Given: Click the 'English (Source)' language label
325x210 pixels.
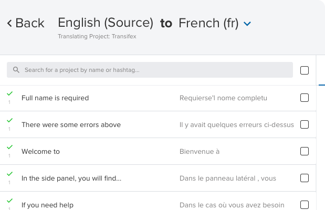Looking at the screenshot, I should pos(106,23).
